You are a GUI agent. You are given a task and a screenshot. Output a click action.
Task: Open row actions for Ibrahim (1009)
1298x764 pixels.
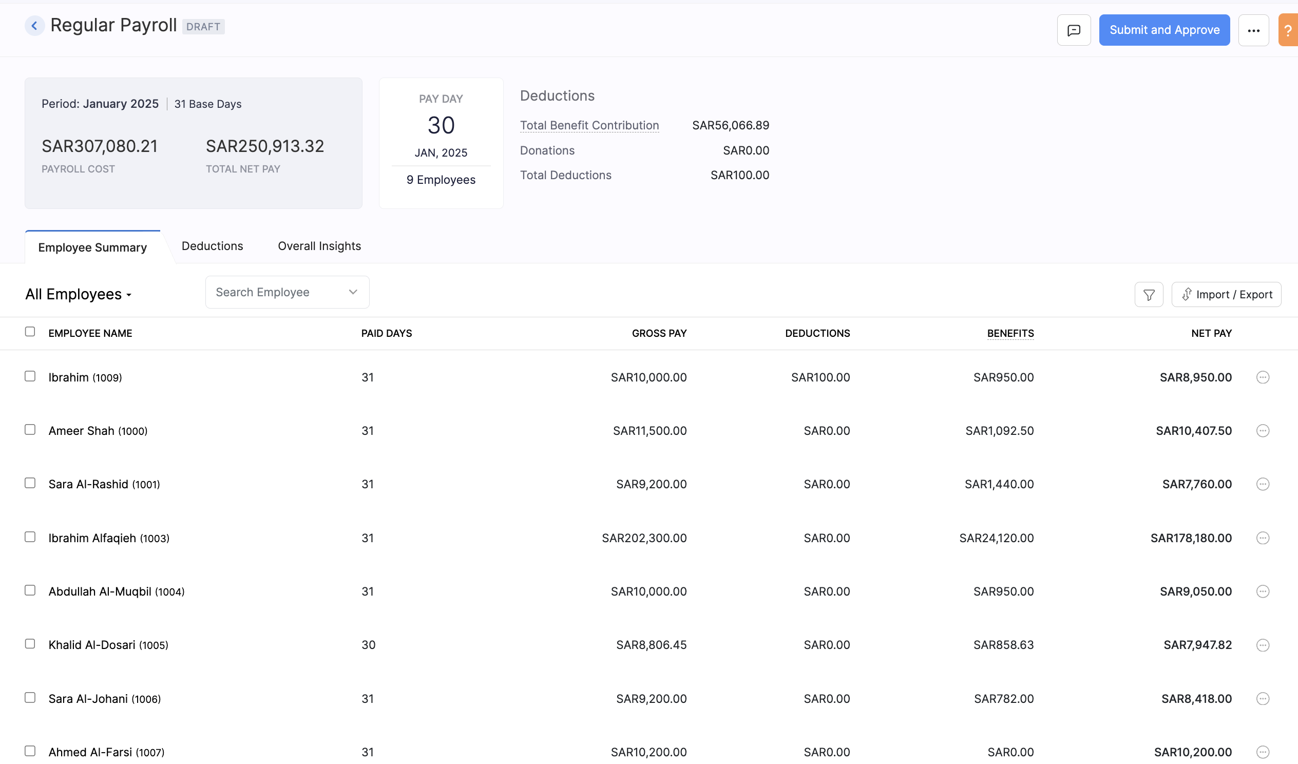coord(1263,376)
